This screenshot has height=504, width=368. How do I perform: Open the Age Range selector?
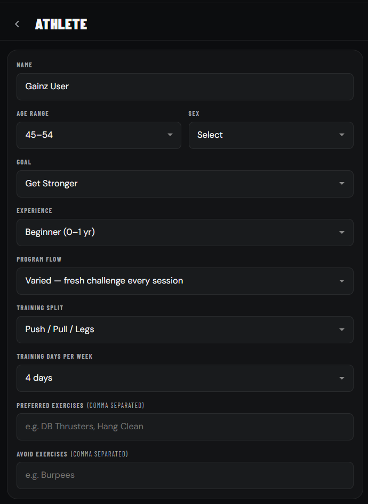[99, 135]
